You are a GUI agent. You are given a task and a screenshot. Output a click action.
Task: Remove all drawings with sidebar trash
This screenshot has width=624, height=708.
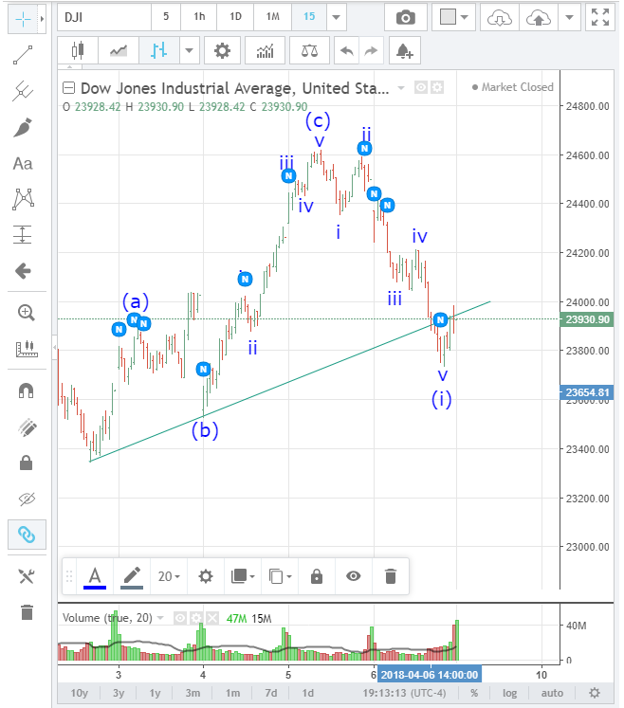click(x=27, y=612)
